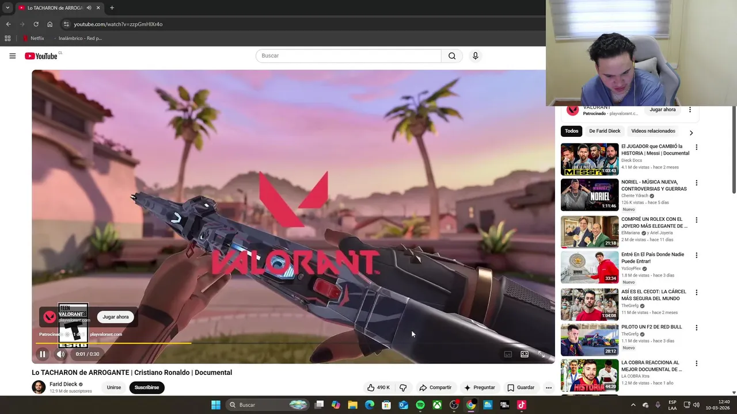Subscribe with the Suscribirse button
This screenshot has width=737, height=414.
pyautogui.click(x=147, y=388)
